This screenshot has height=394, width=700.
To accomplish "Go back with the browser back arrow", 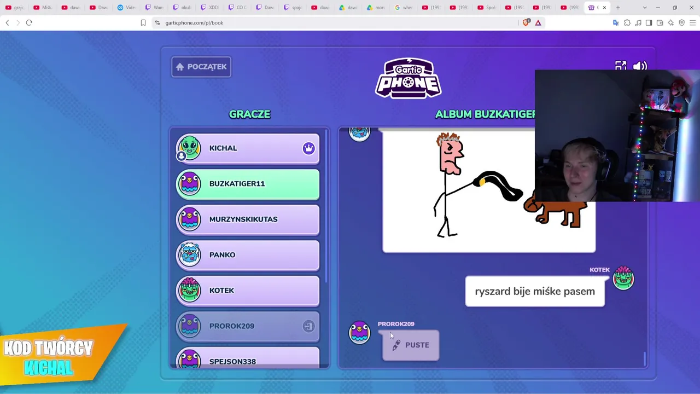I will [7, 22].
